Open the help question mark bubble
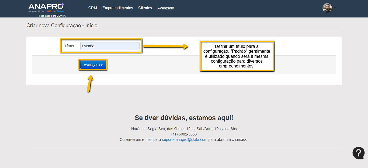 point(358,153)
